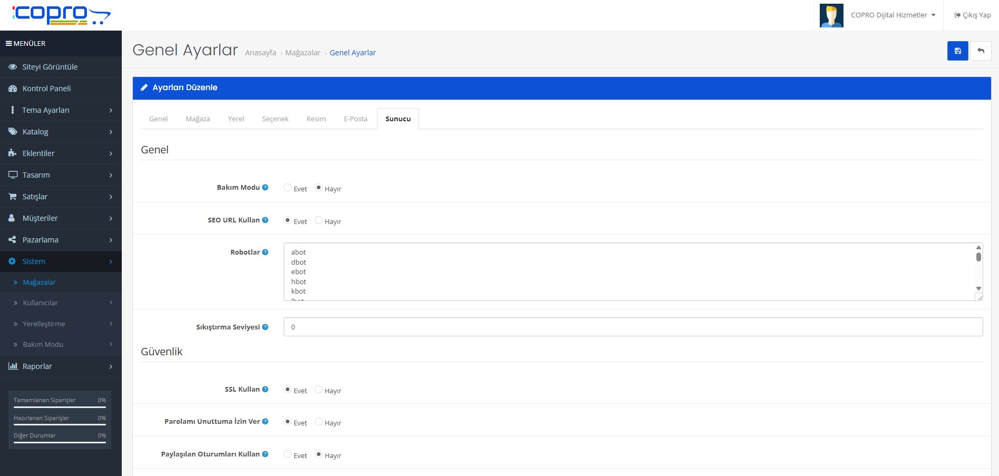Select Evet for Paylaşılan Oturumları Kullan
Viewport: 999px width, 476px height.
pyautogui.click(x=287, y=454)
